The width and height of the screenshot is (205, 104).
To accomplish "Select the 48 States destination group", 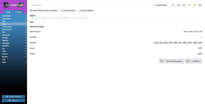I will point(33,37).
